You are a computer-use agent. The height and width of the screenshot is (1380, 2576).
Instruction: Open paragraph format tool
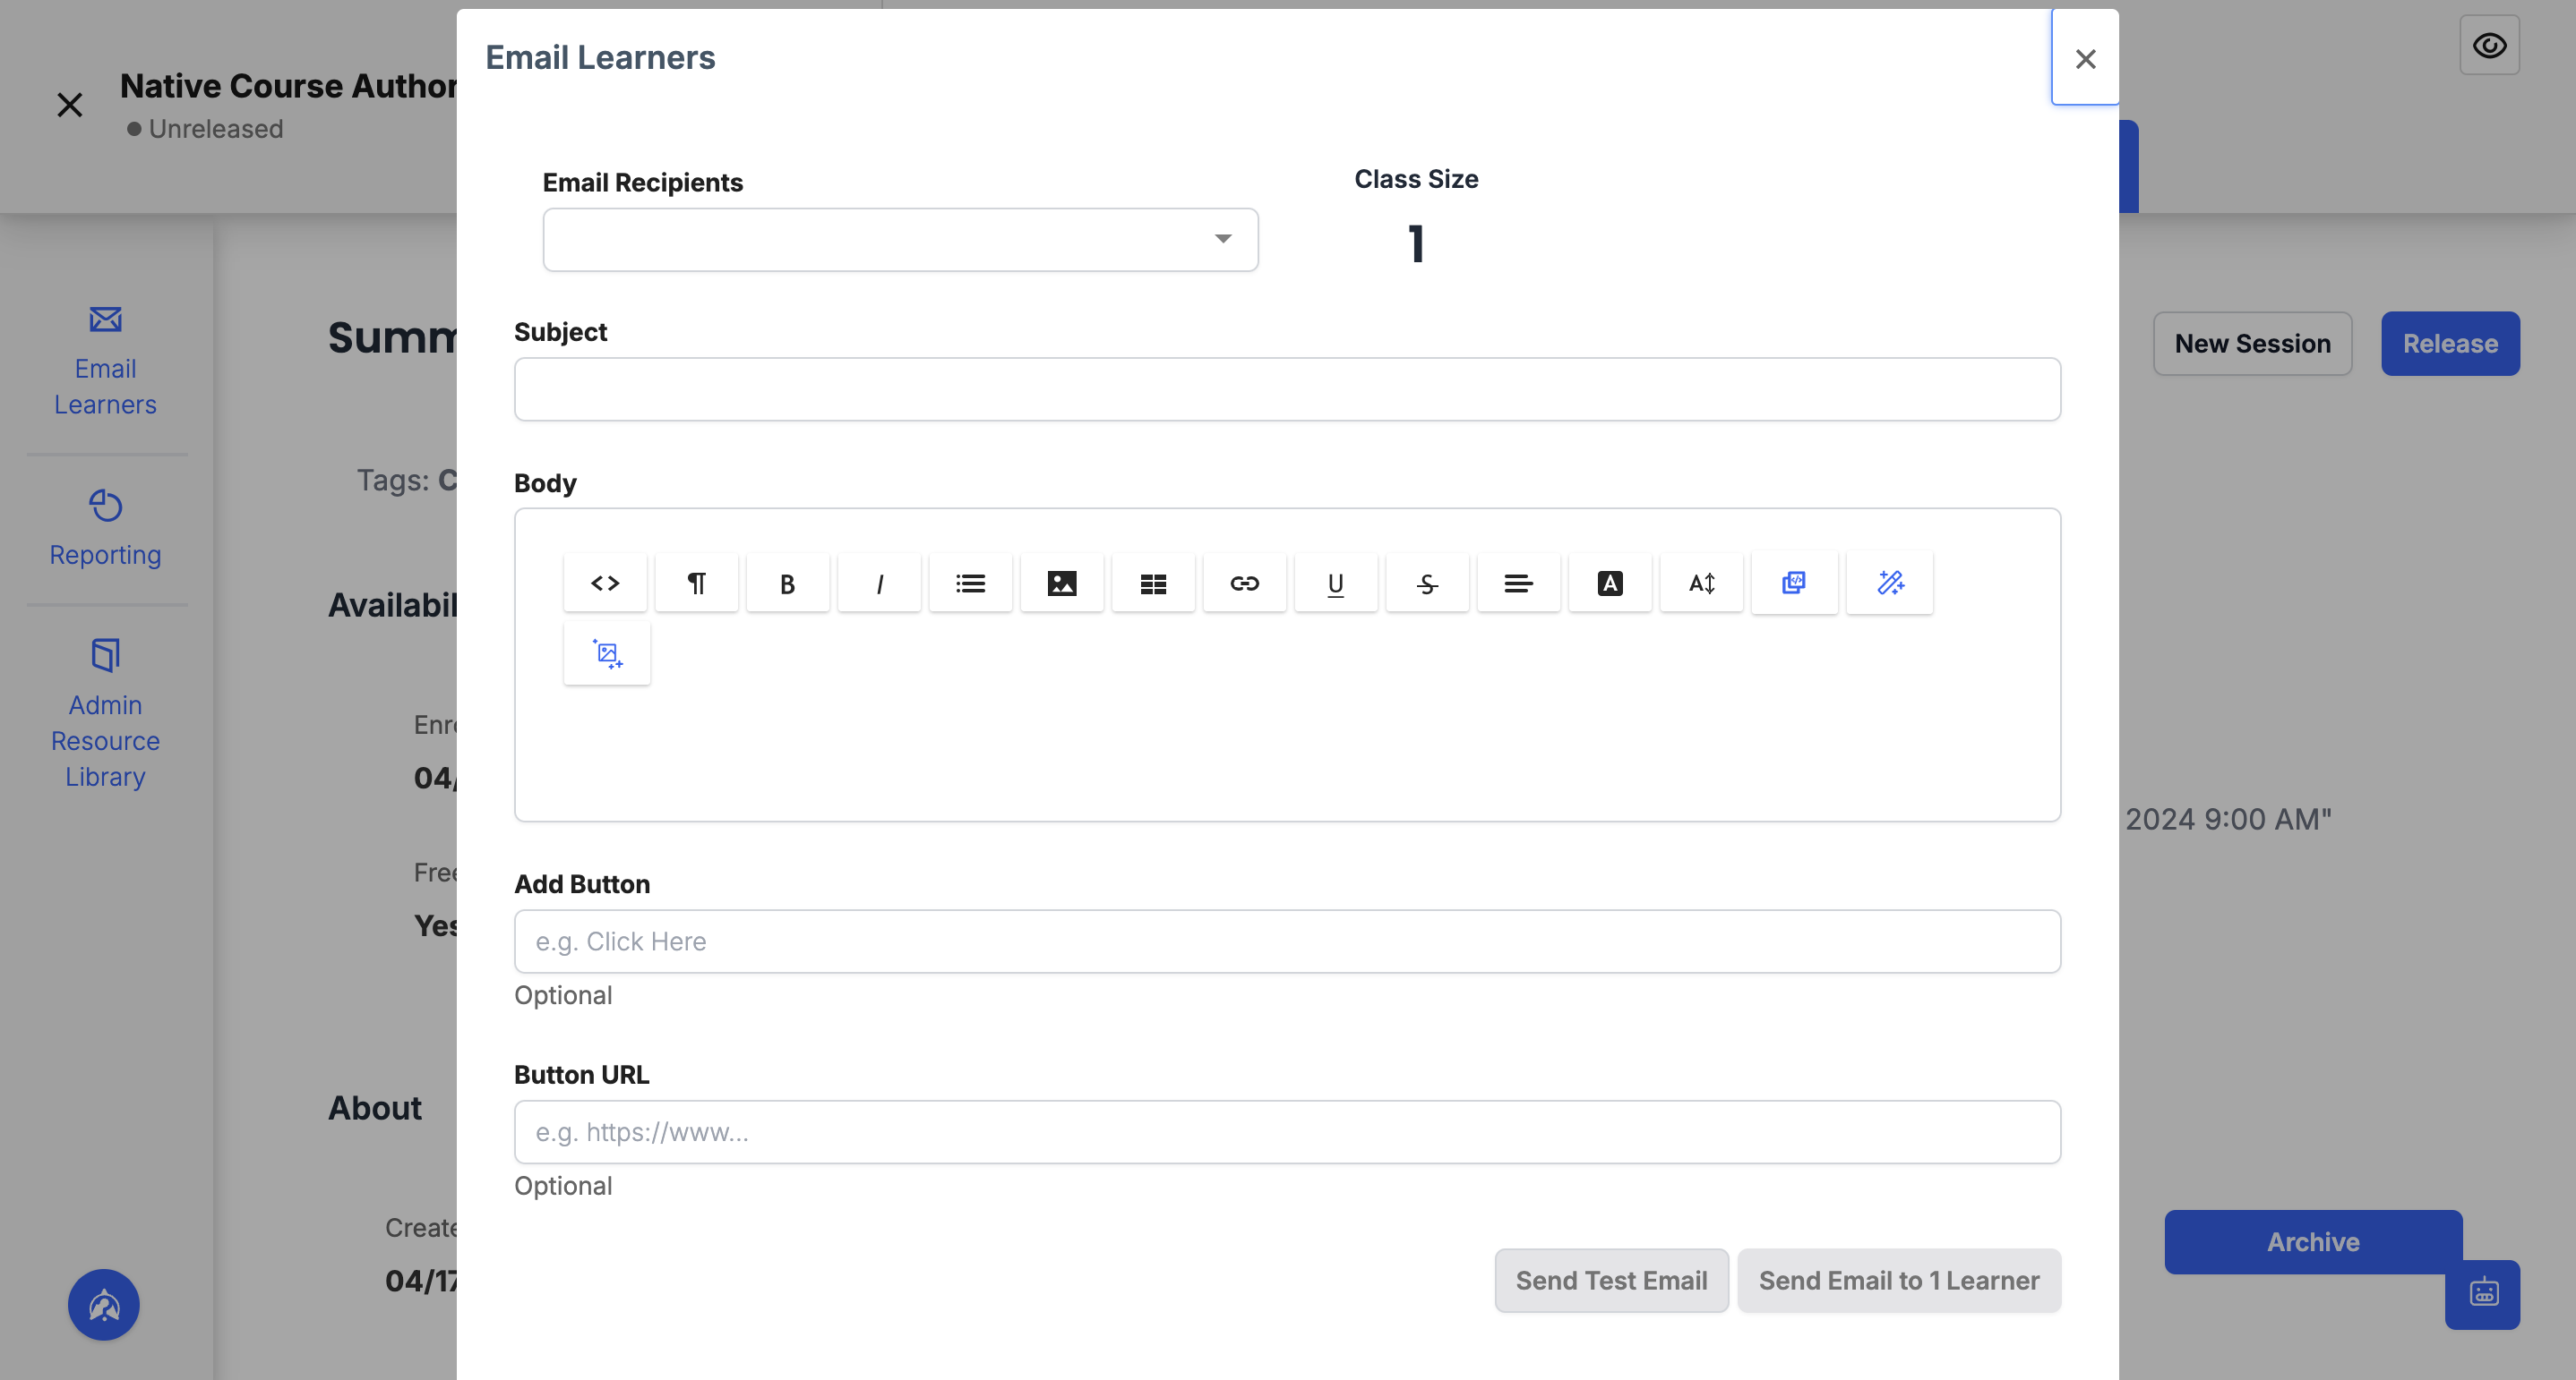[x=696, y=583]
